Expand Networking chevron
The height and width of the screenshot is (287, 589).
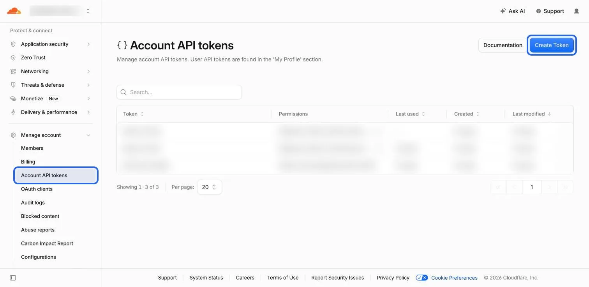88,72
